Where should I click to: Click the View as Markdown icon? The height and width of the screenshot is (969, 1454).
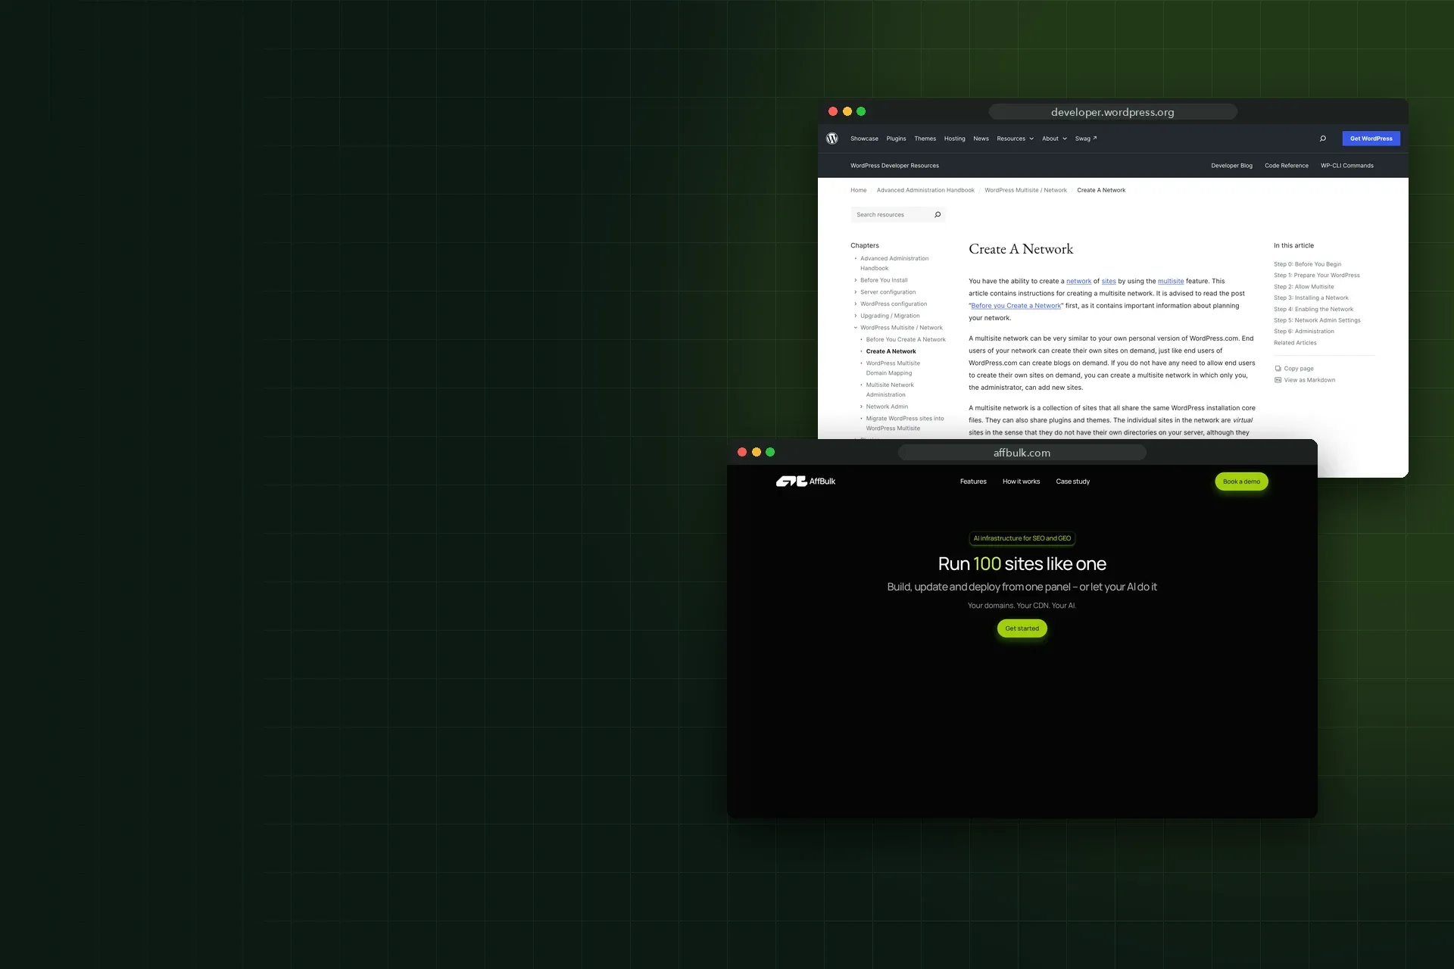[x=1278, y=380]
